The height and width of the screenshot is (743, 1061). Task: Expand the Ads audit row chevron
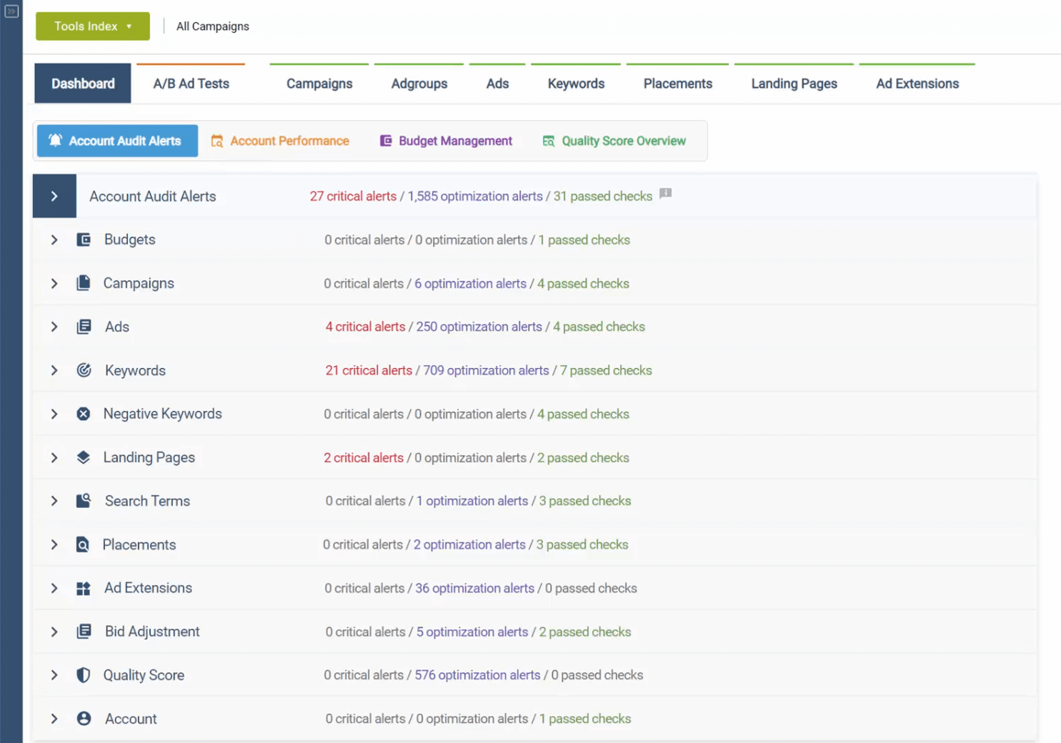tap(54, 327)
